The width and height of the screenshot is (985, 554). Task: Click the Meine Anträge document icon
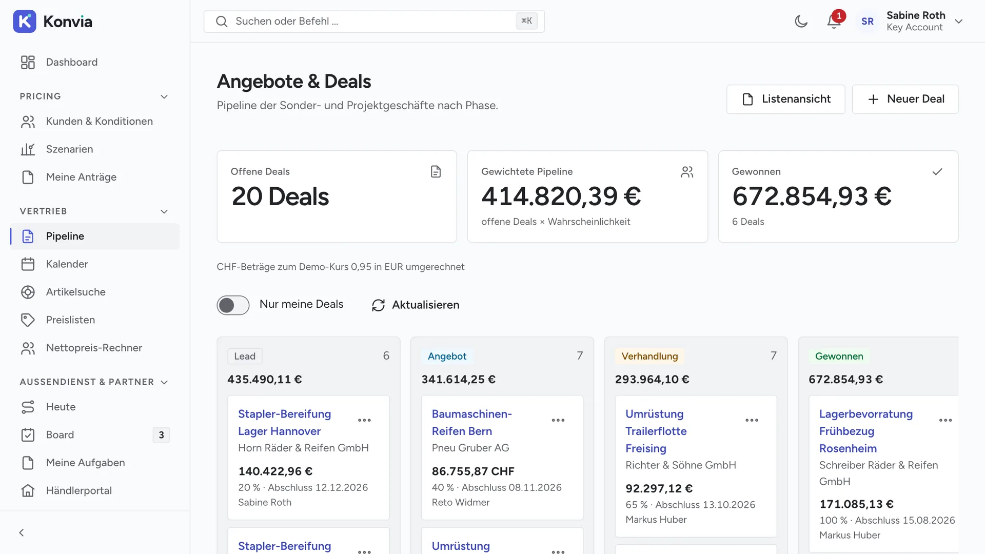pyautogui.click(x=28, y=177)
